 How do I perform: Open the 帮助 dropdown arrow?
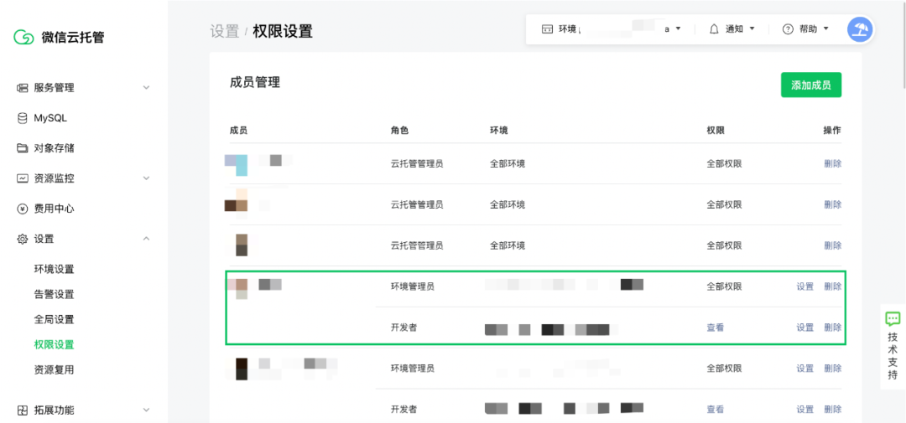tap(825, 28)
